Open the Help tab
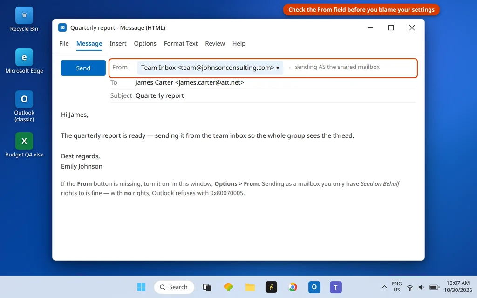This screenshot has width=477, height=298. (239, 43)
